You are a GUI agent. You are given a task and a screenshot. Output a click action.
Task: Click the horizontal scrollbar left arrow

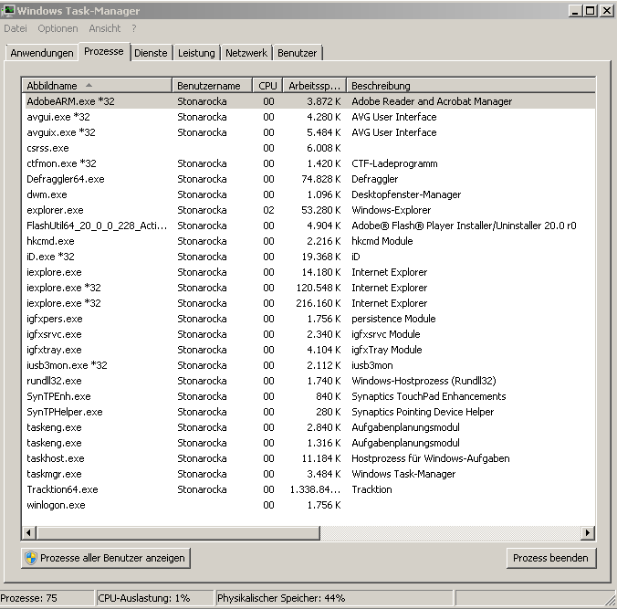point(28,533)
